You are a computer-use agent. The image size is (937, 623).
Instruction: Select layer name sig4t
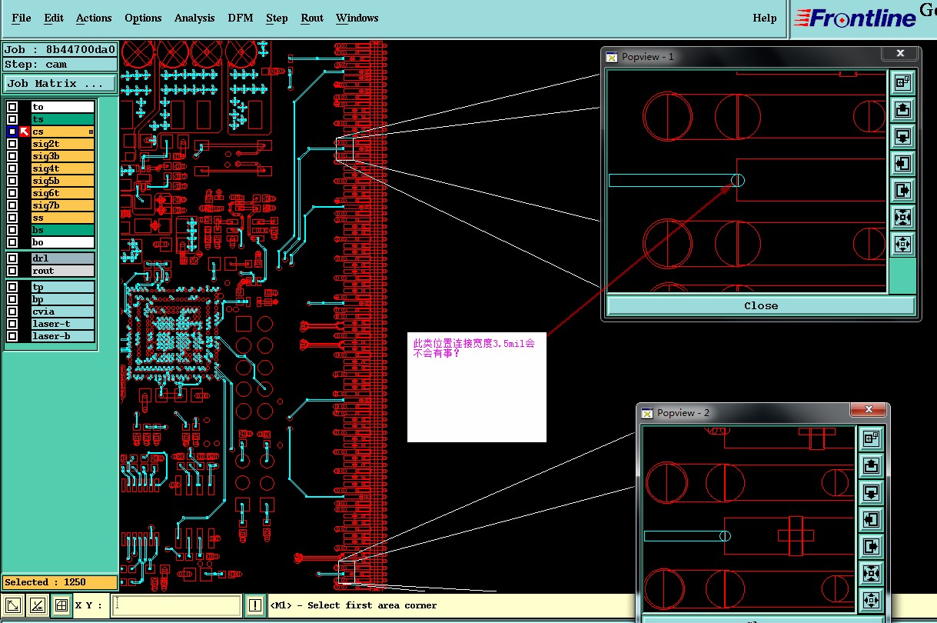click(62, 168)
